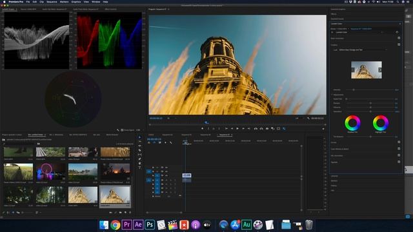Switch Project panel to List View
The width and height of the screenshot is (413, 232).
pyautogui.click(x=8, y=213)
